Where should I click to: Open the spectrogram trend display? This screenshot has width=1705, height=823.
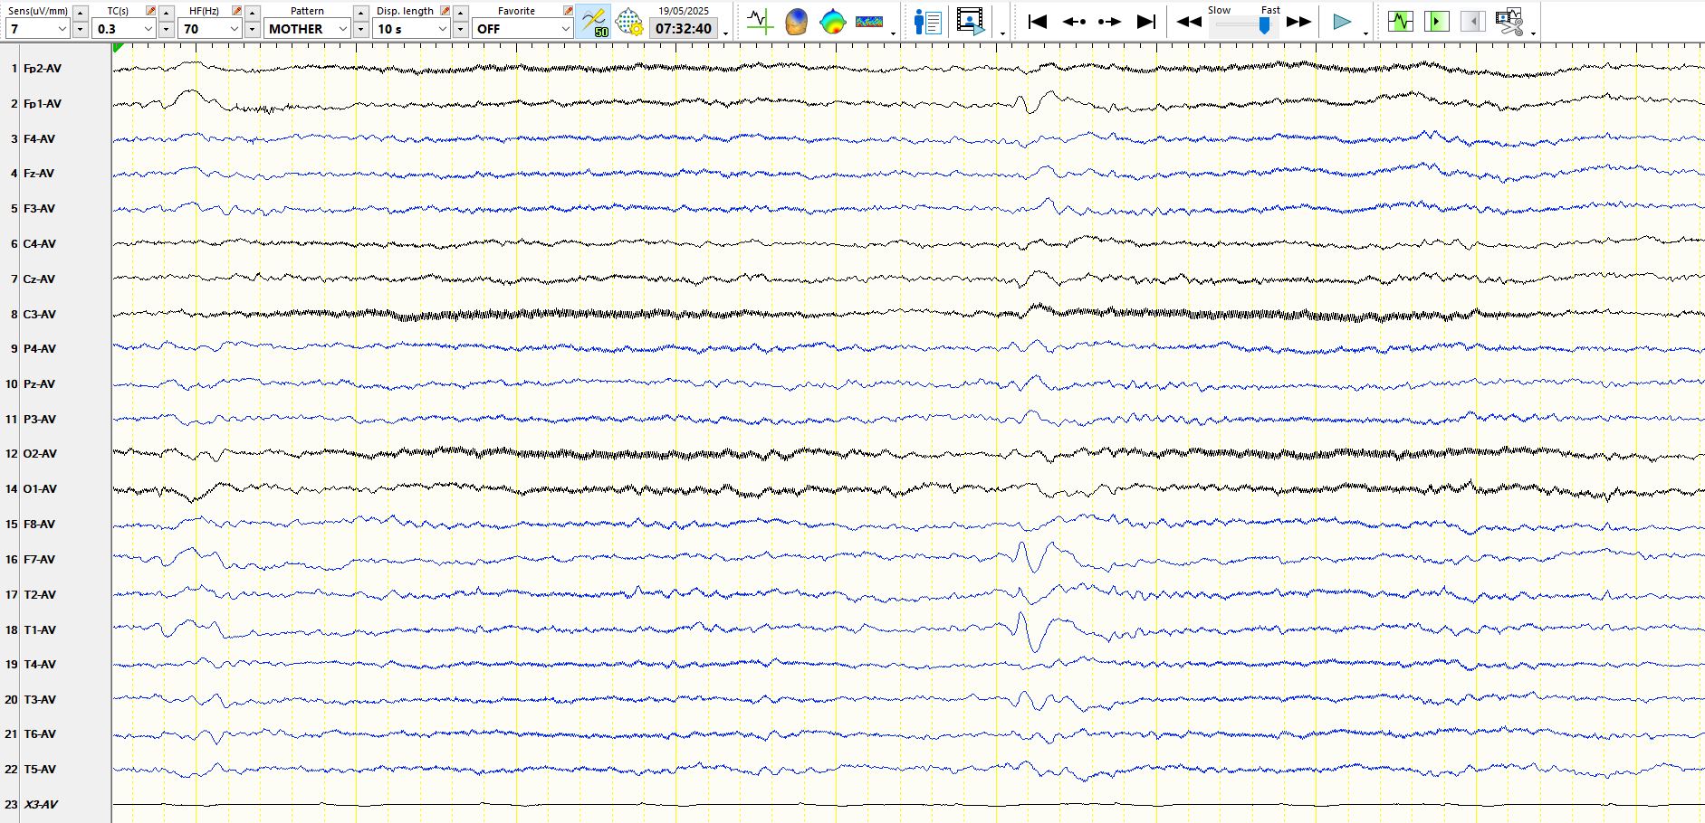869,22
